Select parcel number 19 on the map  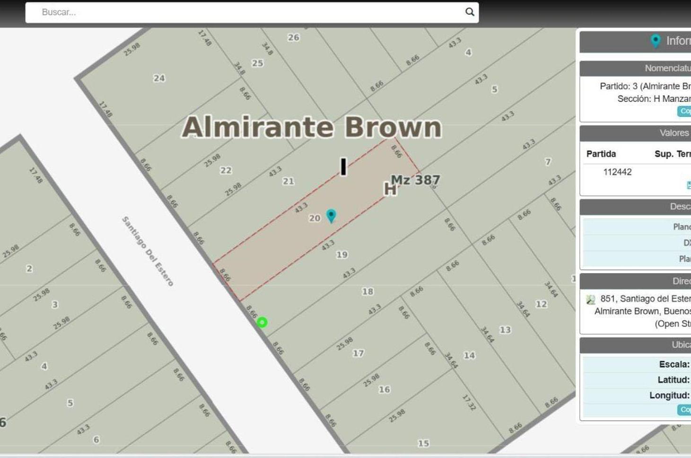coord(341,255)
